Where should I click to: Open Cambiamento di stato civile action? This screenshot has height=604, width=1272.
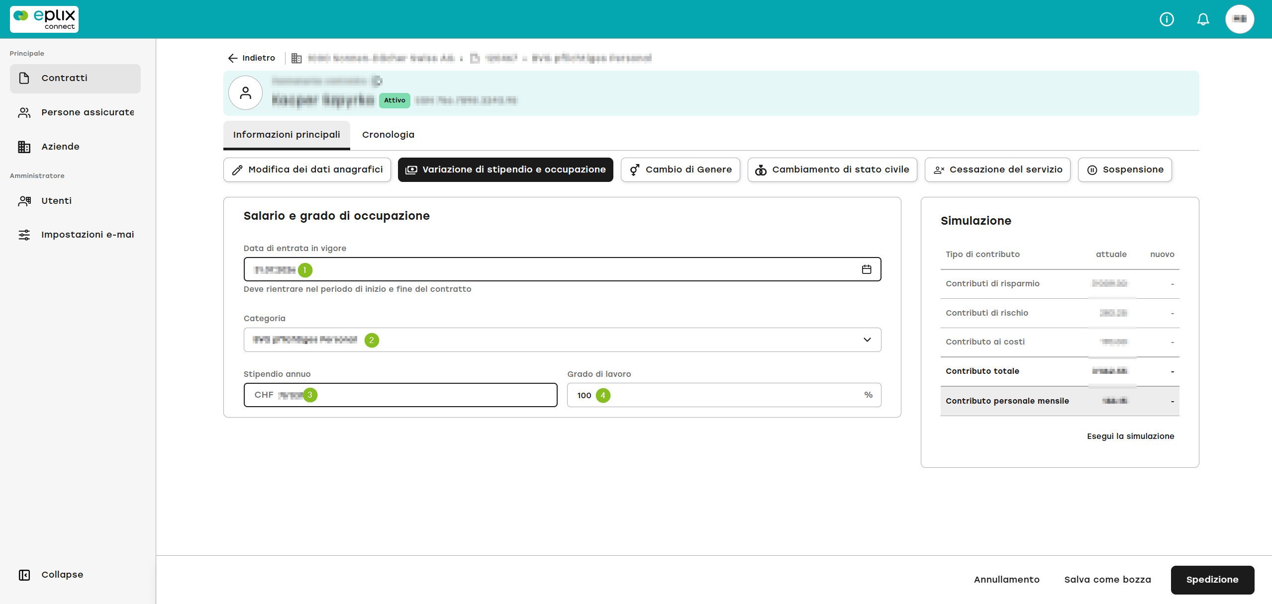click(832, 170)
